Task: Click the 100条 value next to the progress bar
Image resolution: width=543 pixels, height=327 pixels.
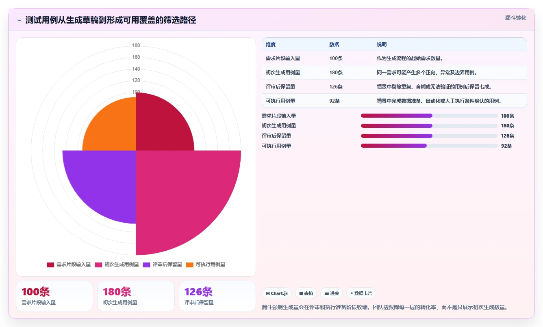Action: [x=508, y=116]
